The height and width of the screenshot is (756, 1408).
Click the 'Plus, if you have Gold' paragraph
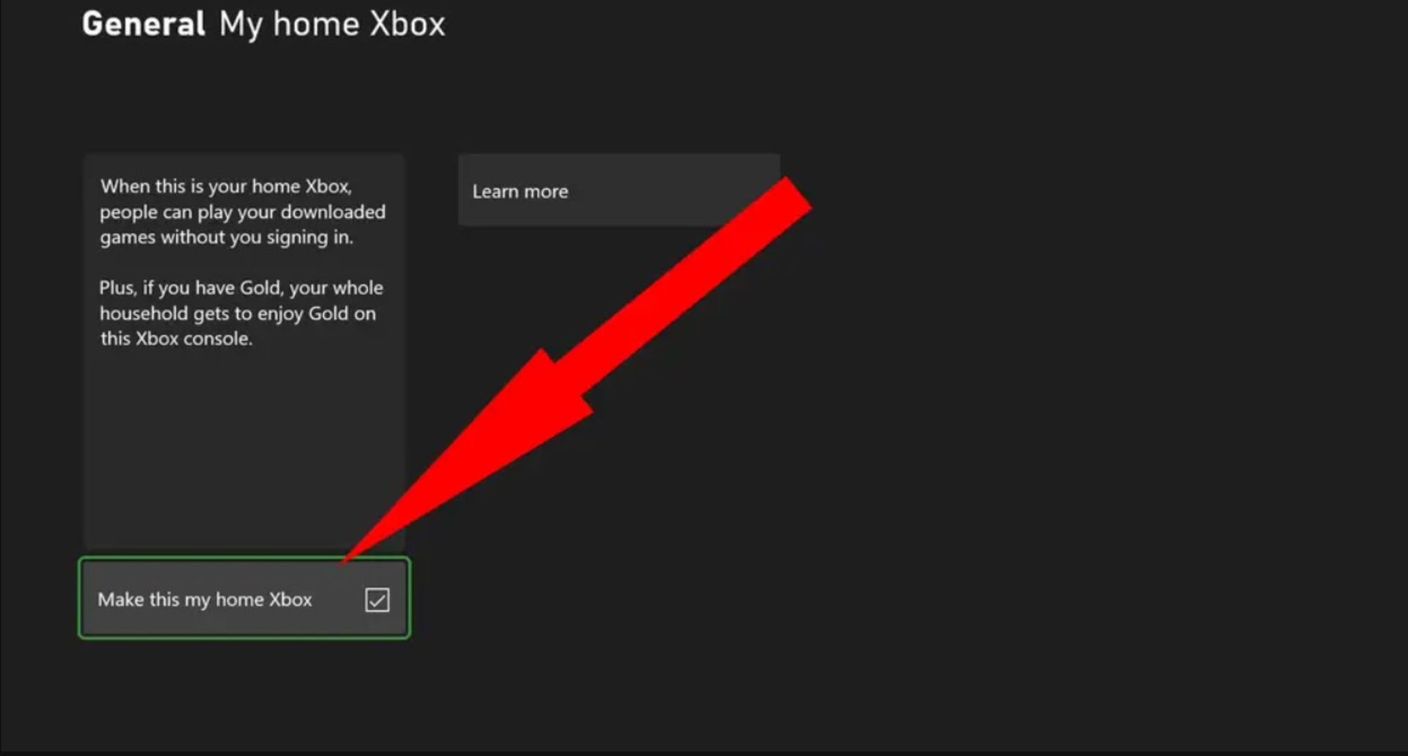point(241,313)
